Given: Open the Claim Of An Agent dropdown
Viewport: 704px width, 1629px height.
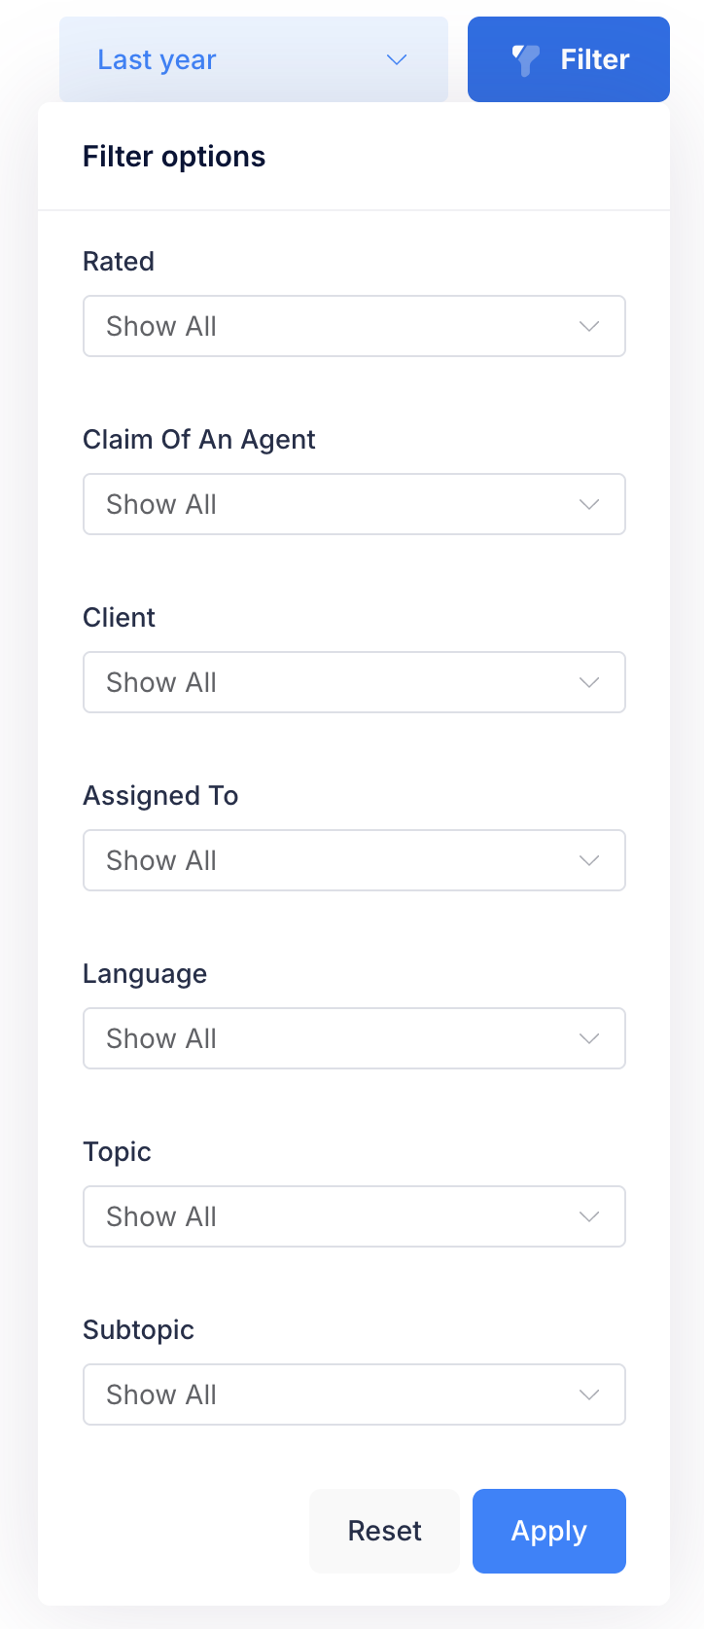Looking at the screenshot, I should pyautogui.click(x=354, y=504).
